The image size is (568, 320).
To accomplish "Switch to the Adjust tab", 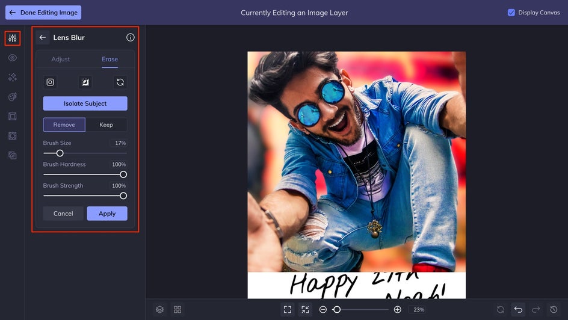I will point(61,59).
